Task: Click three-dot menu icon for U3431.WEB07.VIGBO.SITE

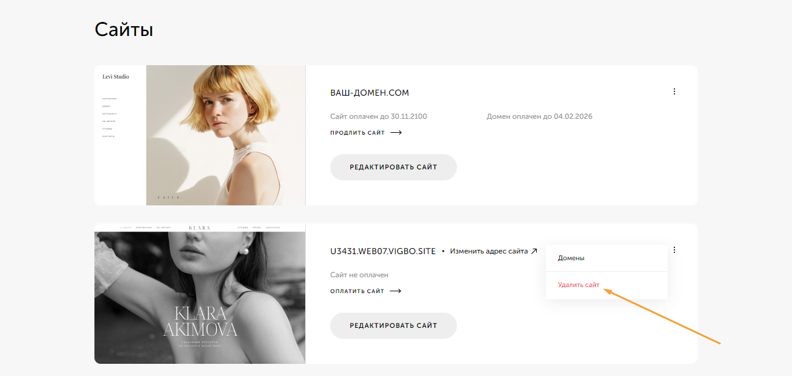Action: click(674, 250)
